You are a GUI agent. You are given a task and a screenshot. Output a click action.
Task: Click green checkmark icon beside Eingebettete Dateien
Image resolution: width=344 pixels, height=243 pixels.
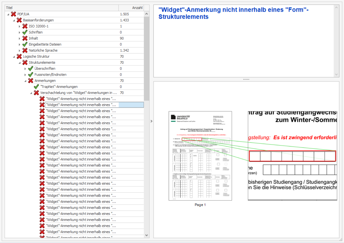(25, 44)
